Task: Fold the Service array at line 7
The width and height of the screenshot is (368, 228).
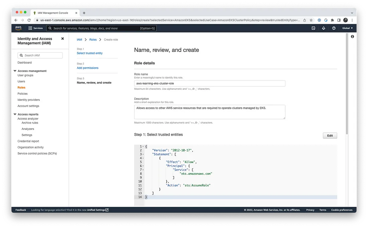Action: pyautogui.click(x=143, y=170)
